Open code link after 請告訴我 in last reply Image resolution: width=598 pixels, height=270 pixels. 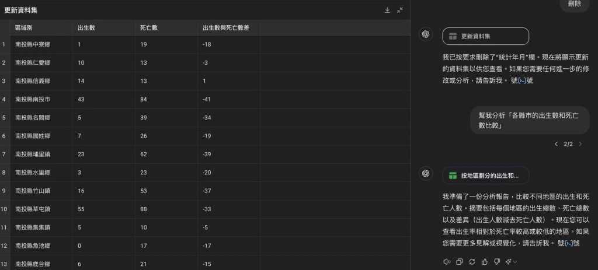pyautogui.click(x=569, y=243)
